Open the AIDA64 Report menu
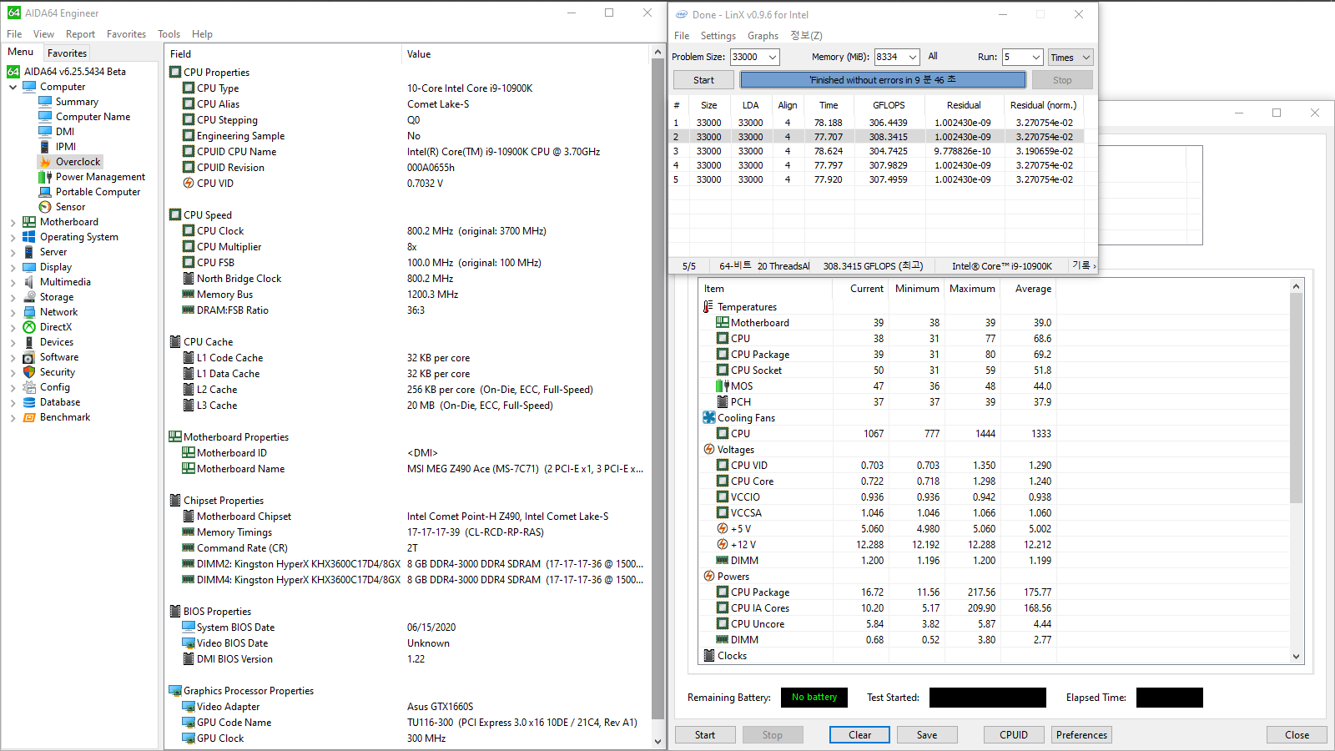This screenshot has height=751, width=1335. (80, 34)
